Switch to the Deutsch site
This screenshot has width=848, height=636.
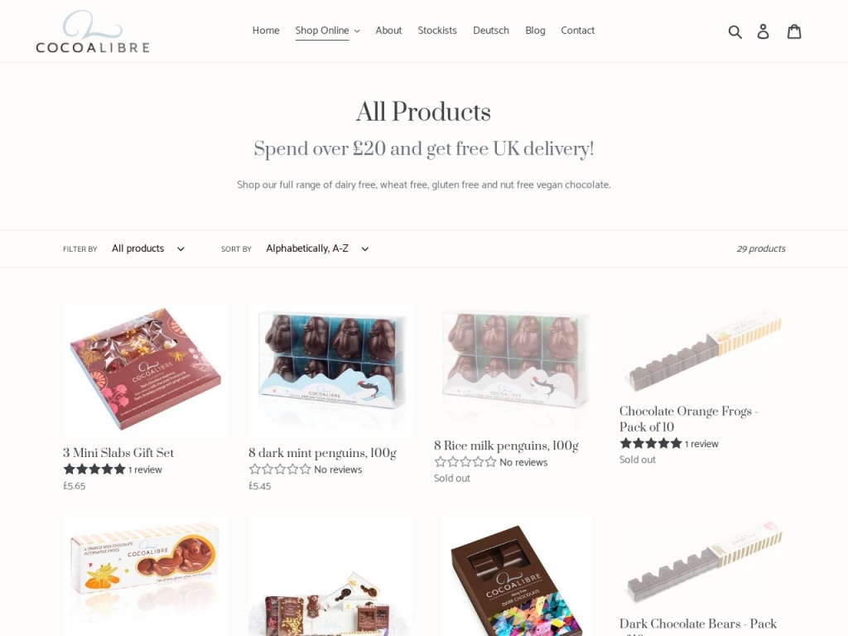[x=490, y=31]
